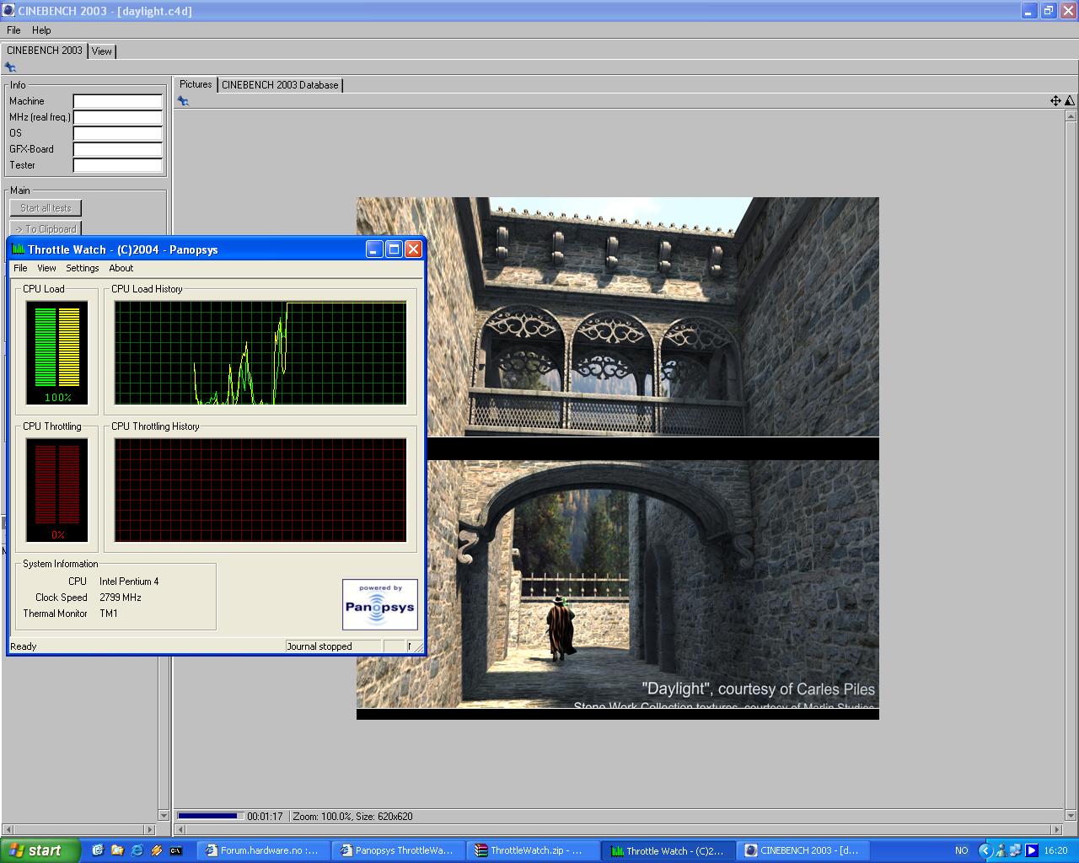
Task: Click the pin icon under the Pictures tab
Action: [183, 101]
